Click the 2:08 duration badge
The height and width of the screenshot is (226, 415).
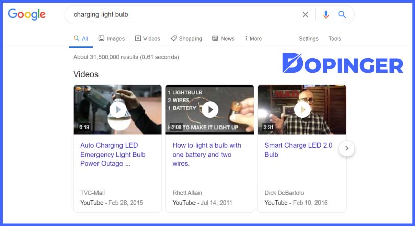(176, 128)
